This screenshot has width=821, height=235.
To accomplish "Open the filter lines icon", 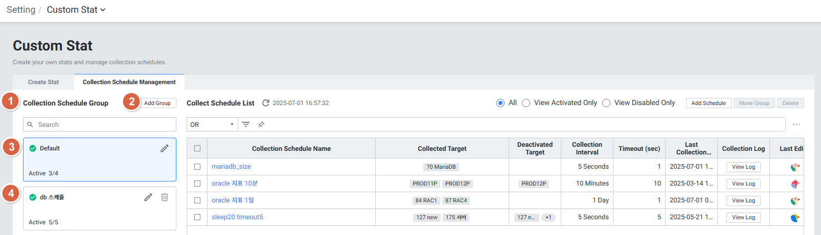I will tap(246, 124).
